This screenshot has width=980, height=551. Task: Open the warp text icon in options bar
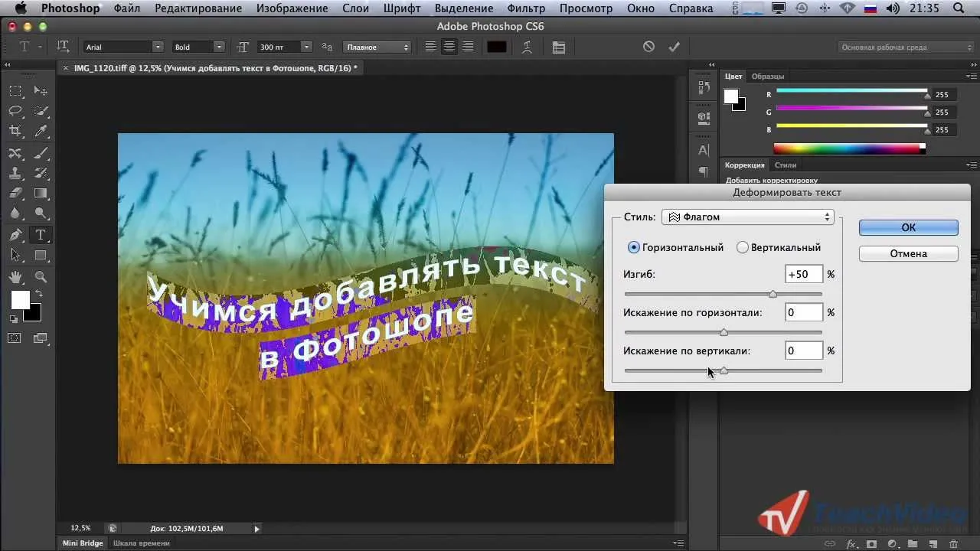[x=528, y=47]
